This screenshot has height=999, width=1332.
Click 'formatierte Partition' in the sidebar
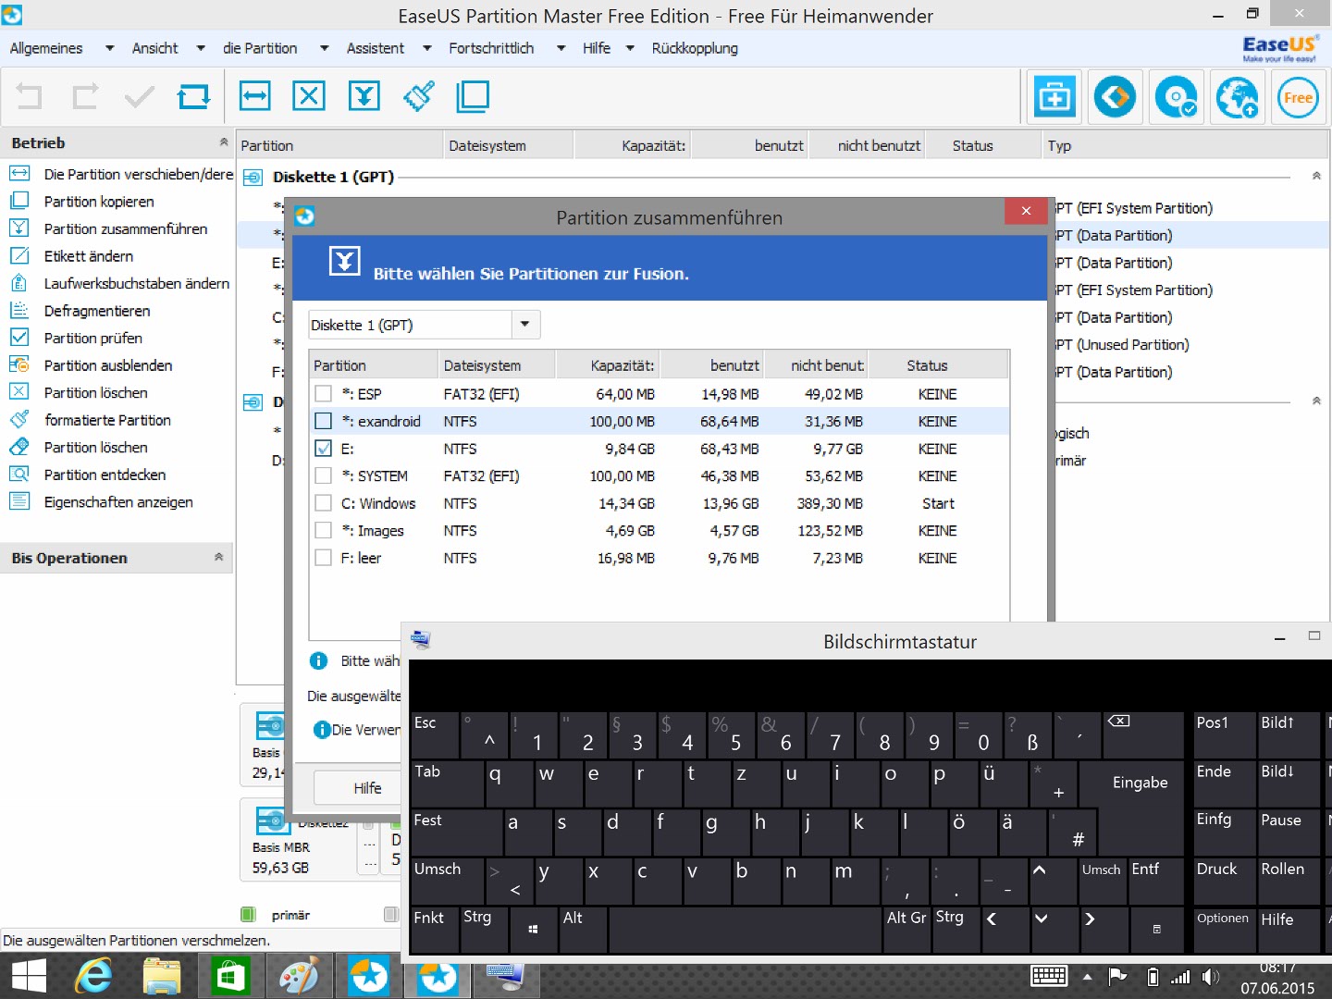coord(107,420)
